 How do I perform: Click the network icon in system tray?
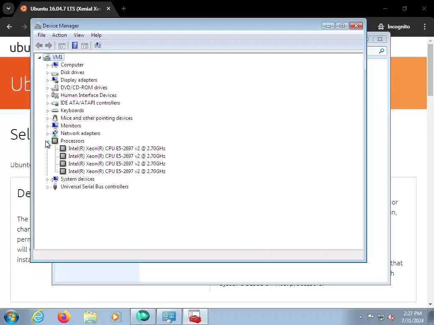click(x=381, y=317)
